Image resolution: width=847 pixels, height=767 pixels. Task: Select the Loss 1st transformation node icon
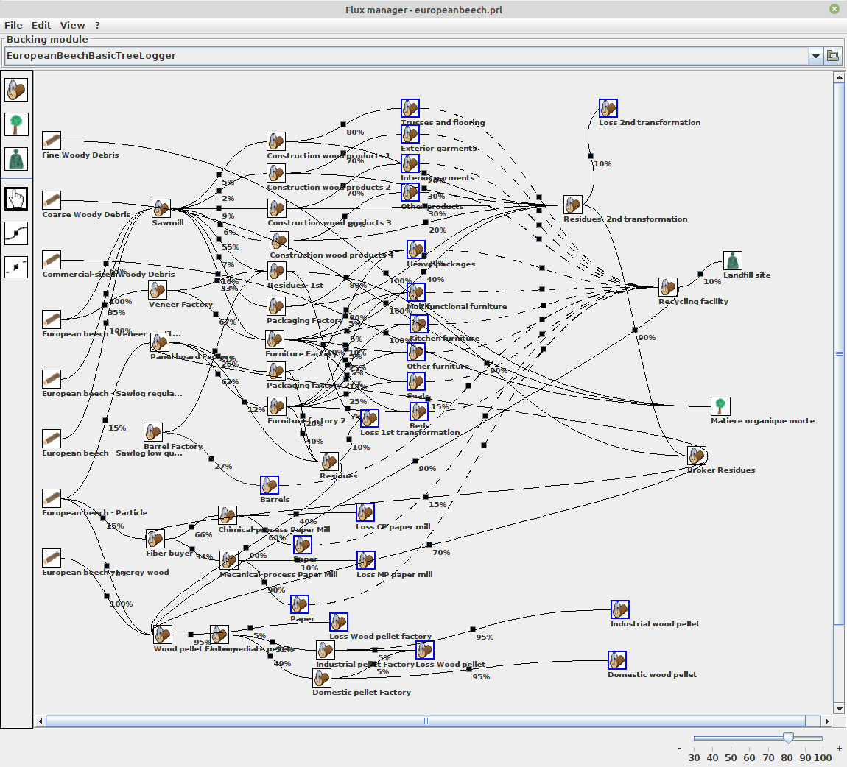[x=370, y=418]
